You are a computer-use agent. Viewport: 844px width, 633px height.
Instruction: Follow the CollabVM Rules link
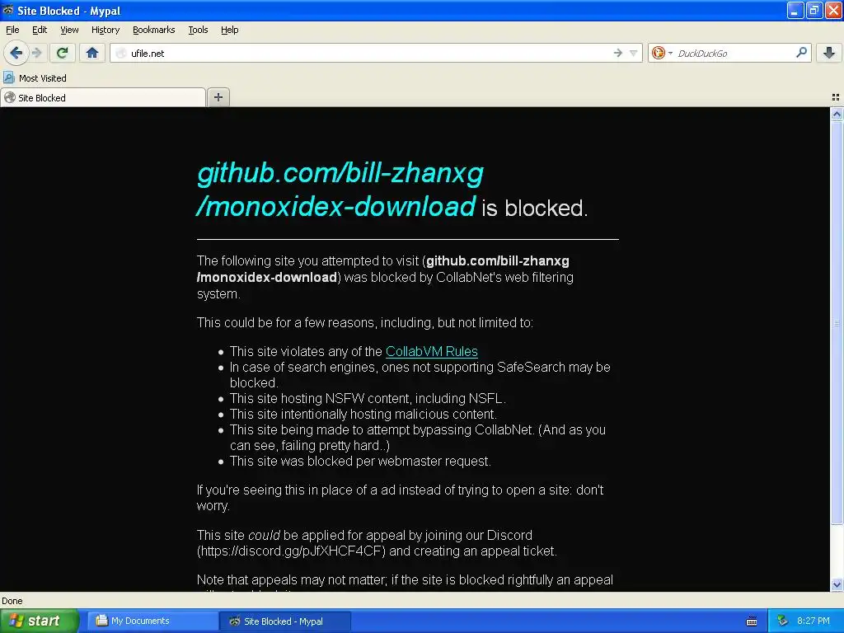(432, 351)
